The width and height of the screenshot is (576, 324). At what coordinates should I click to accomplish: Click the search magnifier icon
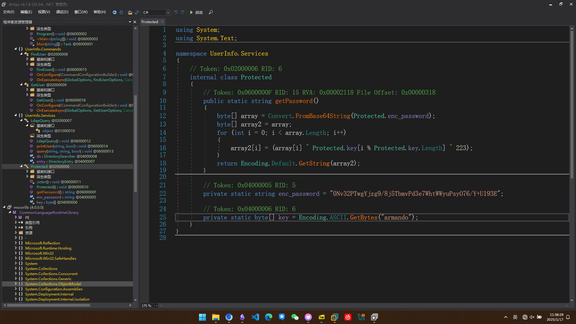[211, 12]
